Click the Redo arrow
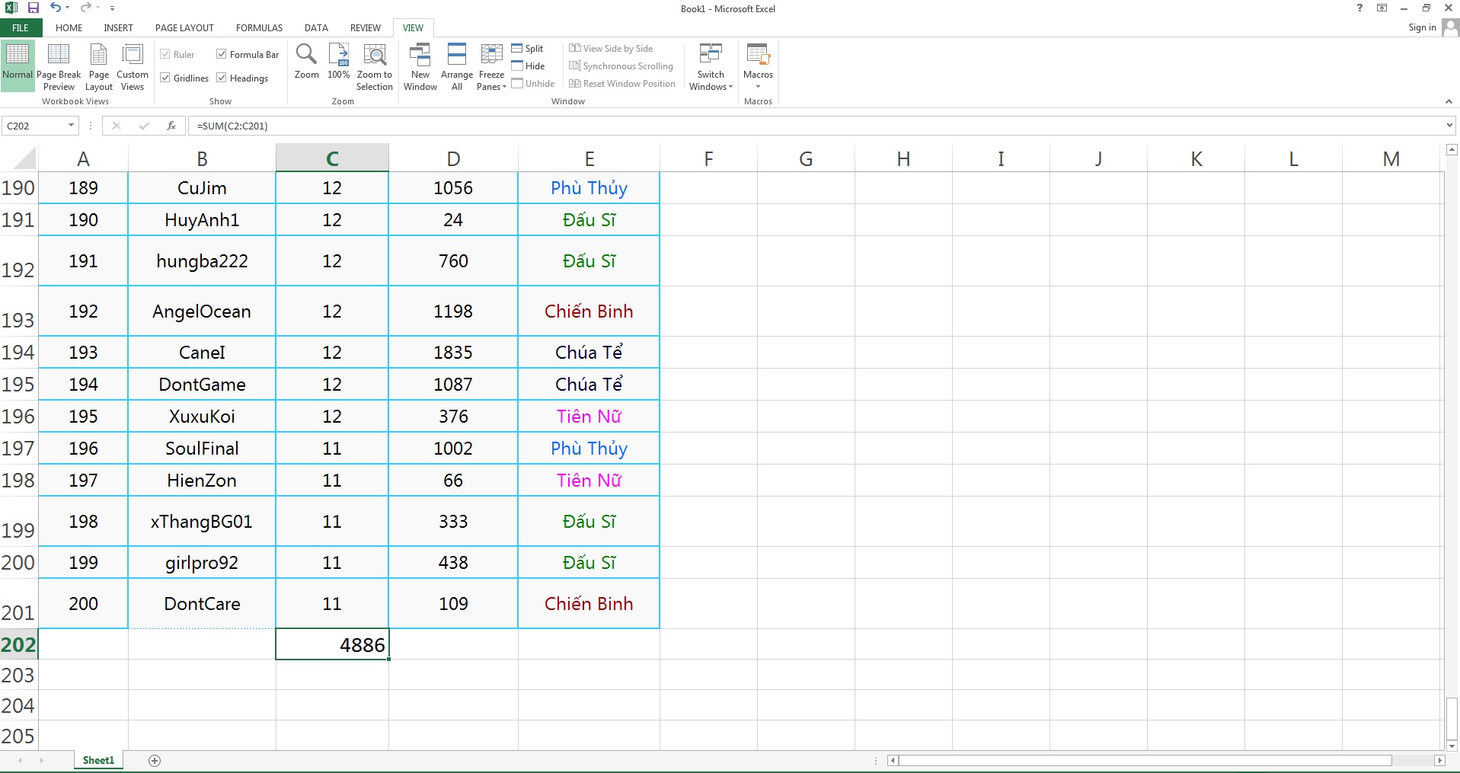Image resolution: width=1460 pixels, height=773 pixels. pos(85,8)
